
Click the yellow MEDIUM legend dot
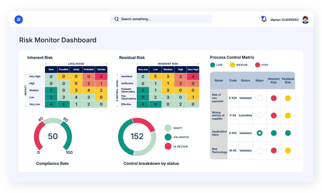[233, 65]
